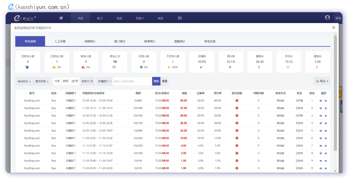The width and height of the screenshot is (355, 183).
Task: Switch to the 部门统计 tab
Action: (x=120, y=41)
